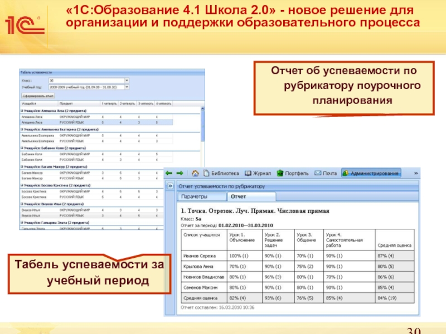The width and height of the screenshot is (446, 334).
Task: Select Босова Кристина РУССКИЙ ЯЗЫК row
Action: click(x=92, y=197)
